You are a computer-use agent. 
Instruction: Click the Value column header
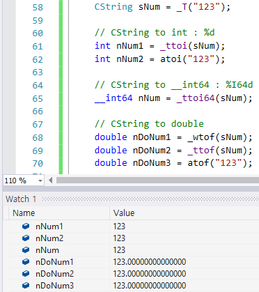(x=124, y=213)
